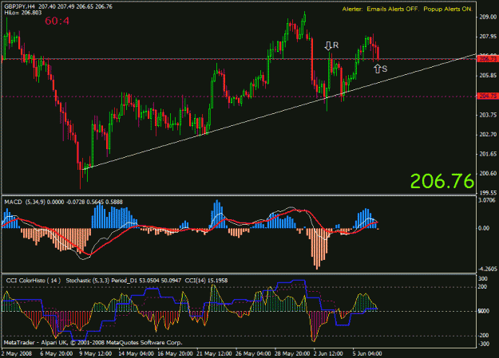
Task: Click the 6 May 20:00 time label
Action: click(x=56, y=353)
